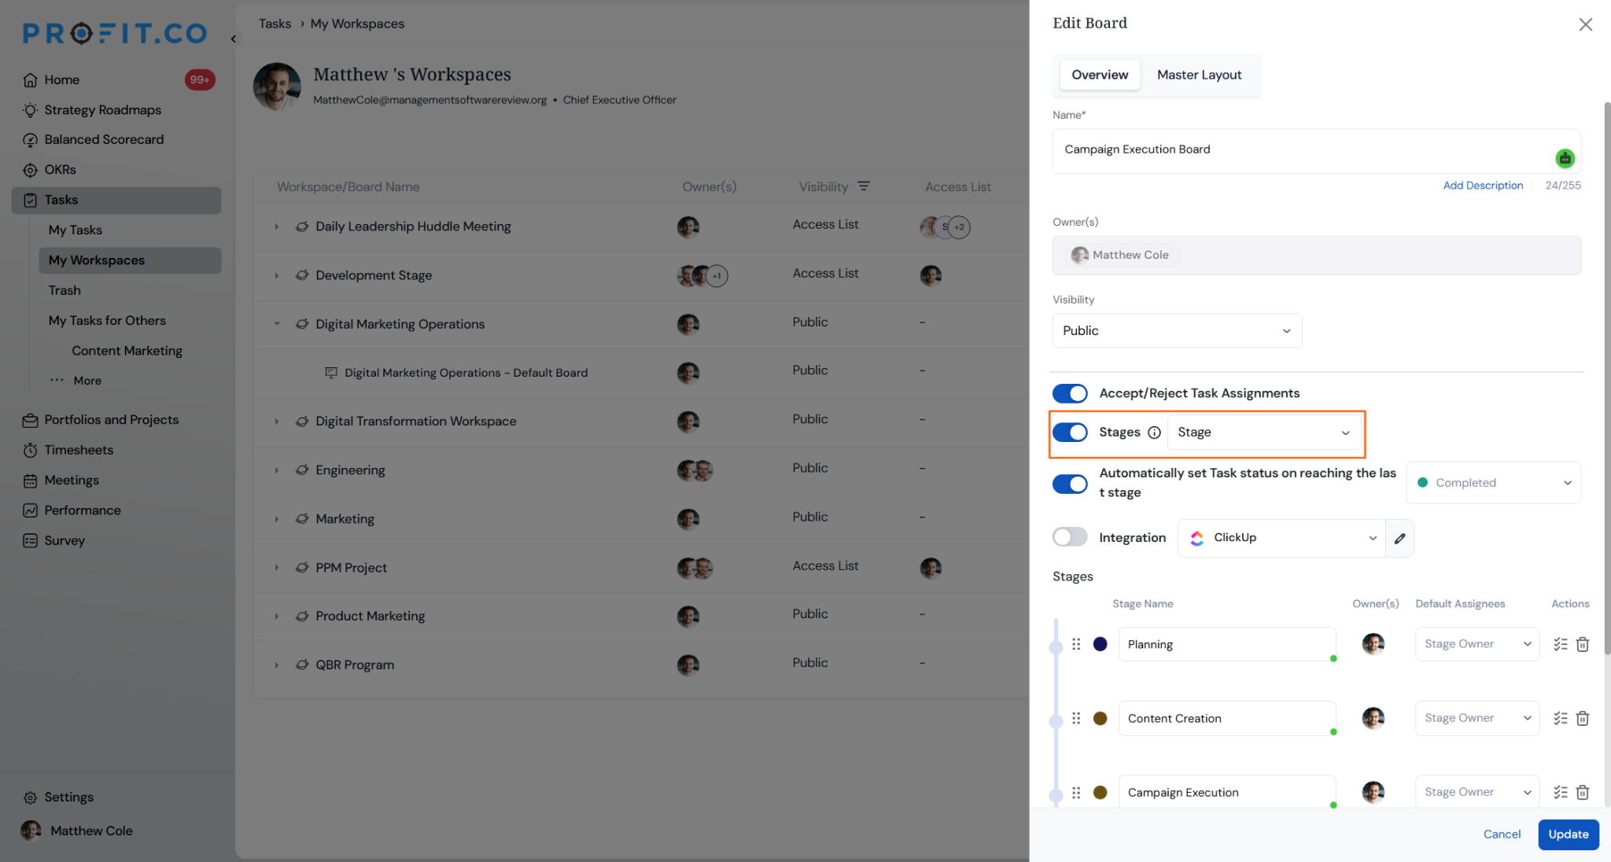Open My Tasks in sidebar
Screen dimensions: 1611x862
[75, 230]
